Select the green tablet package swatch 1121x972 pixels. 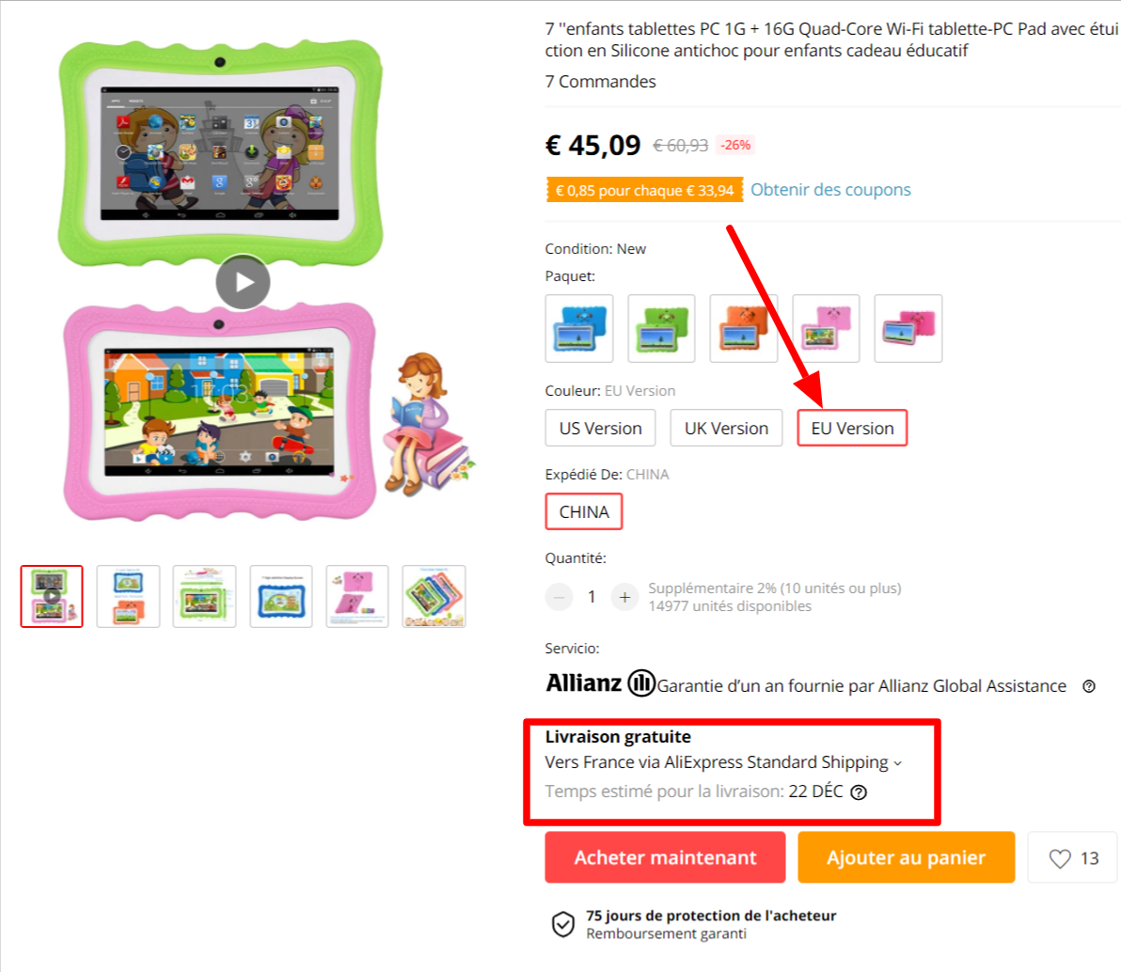coord(661,328)
